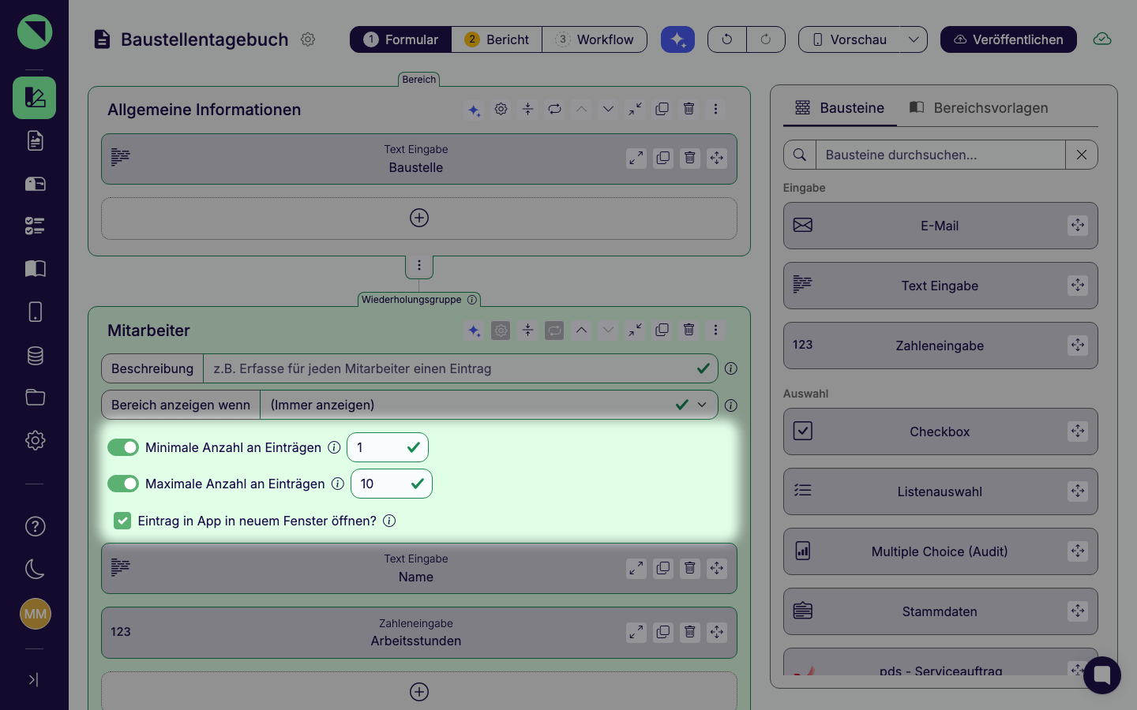Screen dimensions: 1137x710
Task: Open the checklist icon in left sidebar
Action: coord(35,226)
